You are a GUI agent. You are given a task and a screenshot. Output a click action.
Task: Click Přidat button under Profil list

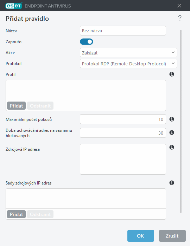[16, 106]
